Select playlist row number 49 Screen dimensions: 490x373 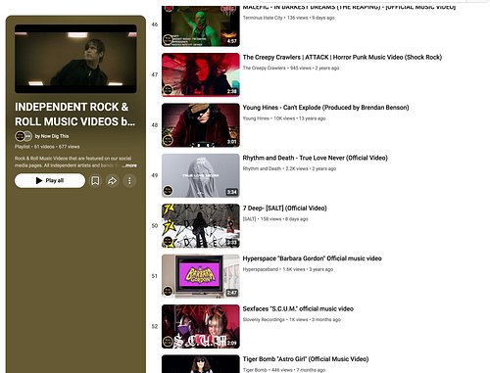[x=155, y=175]
